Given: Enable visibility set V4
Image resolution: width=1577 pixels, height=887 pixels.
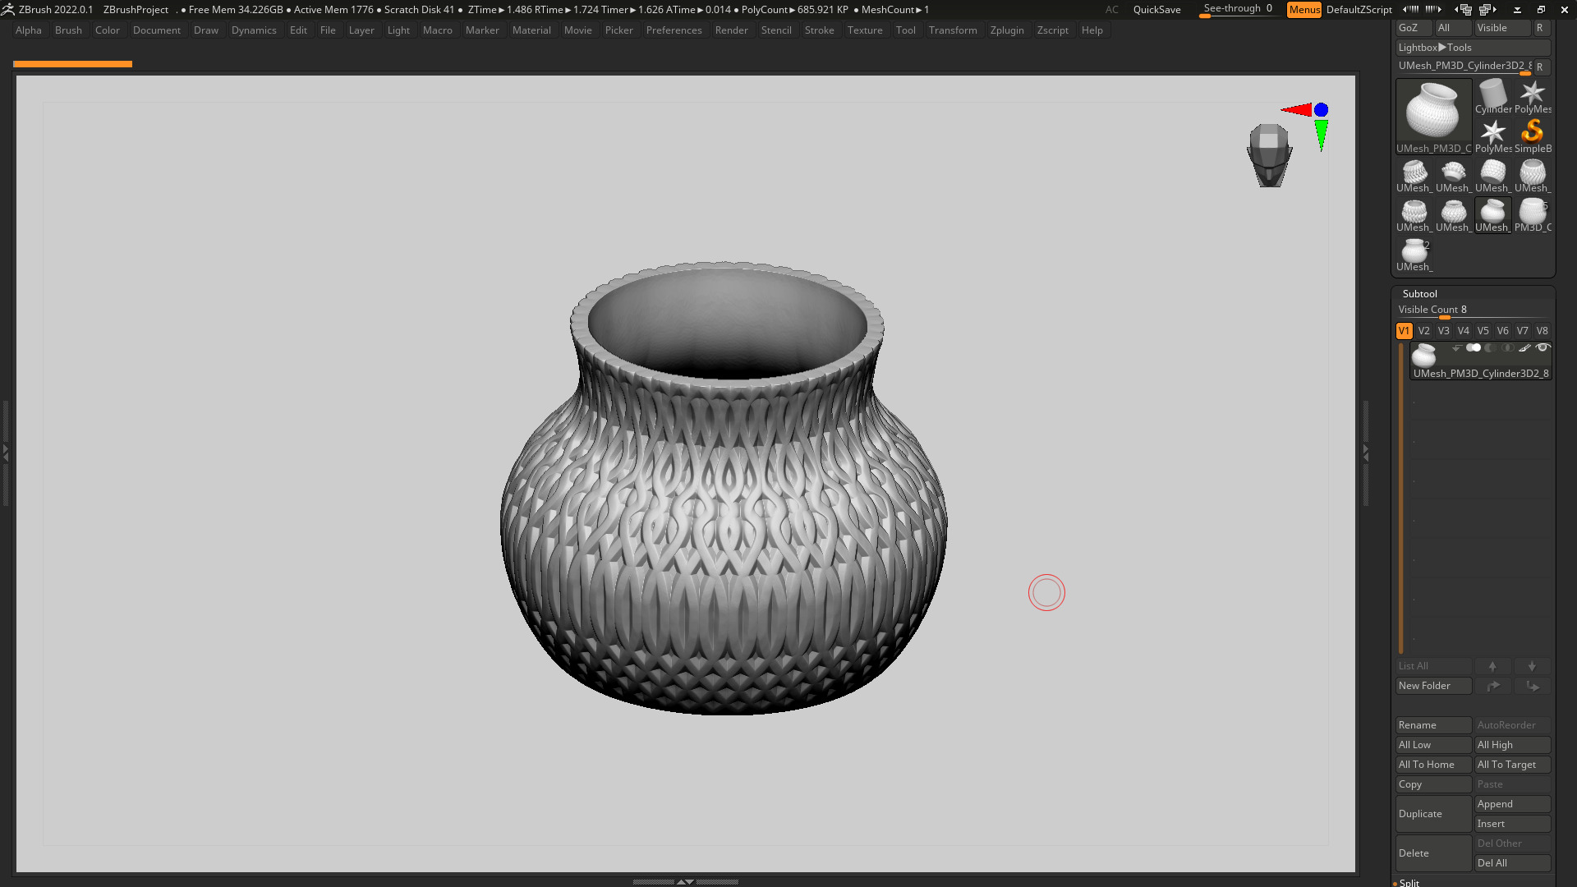Looking at the screenshot, I should point(1463,331).
